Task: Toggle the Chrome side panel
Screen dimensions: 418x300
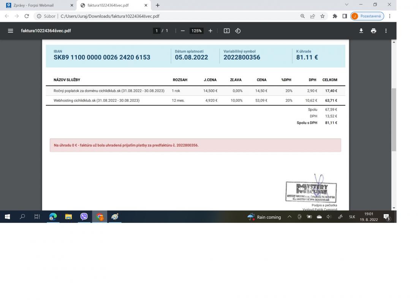Action: (x=345, y=16)
